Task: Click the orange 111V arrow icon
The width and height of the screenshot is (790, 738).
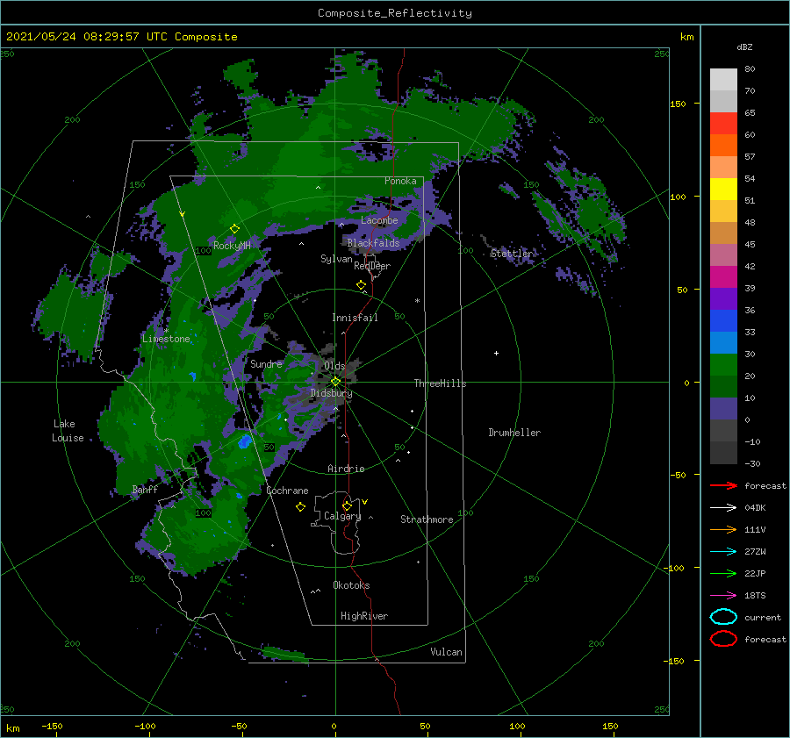Action: [723, 529]
